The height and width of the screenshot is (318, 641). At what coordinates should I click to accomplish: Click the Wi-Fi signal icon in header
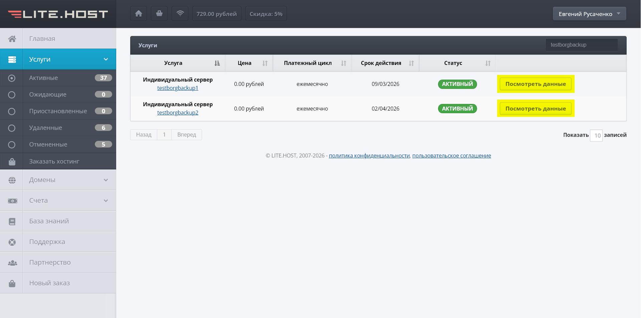[180, 14]
